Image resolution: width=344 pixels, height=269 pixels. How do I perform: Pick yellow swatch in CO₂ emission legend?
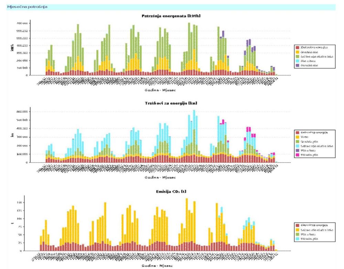[298, 229]
